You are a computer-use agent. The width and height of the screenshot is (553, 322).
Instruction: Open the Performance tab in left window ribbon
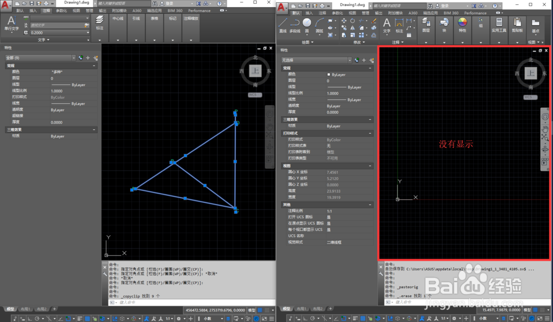(199, 10)
